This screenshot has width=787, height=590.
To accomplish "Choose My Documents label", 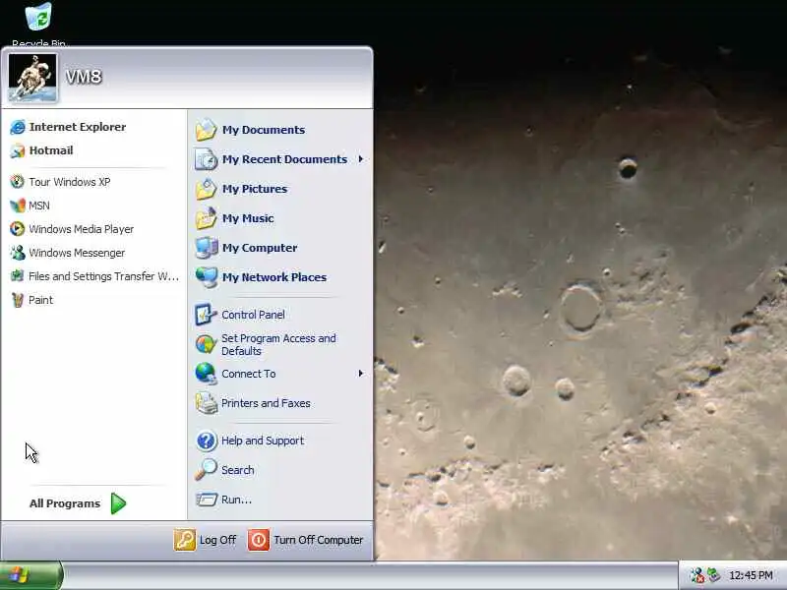I will (x=264, y=130).
